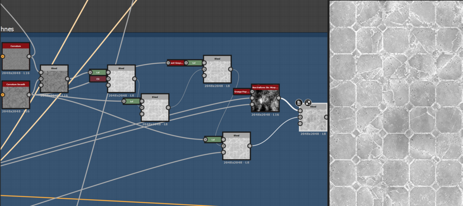
Task: Click the highlighted Blend node's top input connector
Action: click(300, 111)
